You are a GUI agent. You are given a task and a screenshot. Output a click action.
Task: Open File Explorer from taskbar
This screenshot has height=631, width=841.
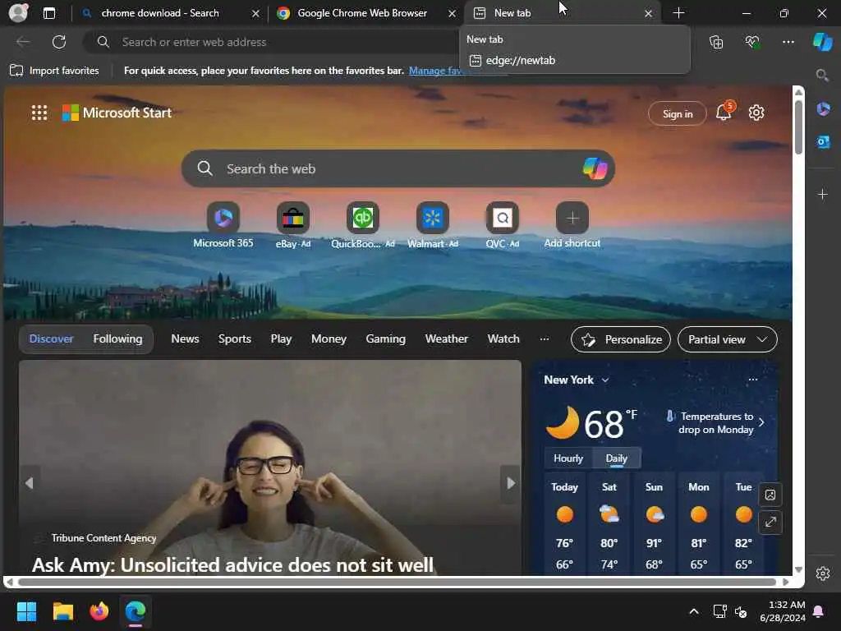point(62,611)
